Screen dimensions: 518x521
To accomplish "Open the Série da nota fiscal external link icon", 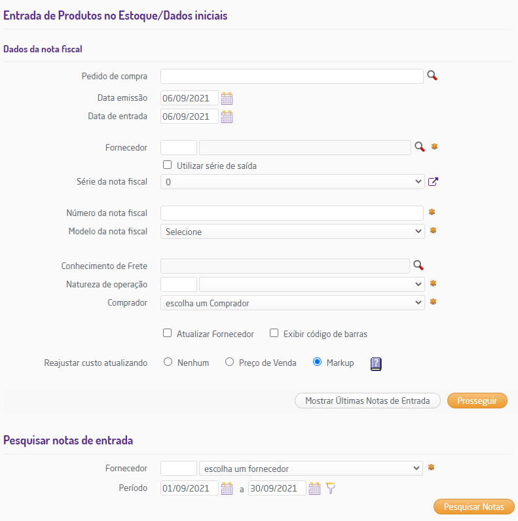I will [x=433, y=182].
